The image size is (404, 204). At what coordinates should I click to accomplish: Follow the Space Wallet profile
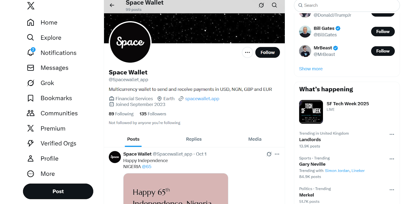coord(267,52)
